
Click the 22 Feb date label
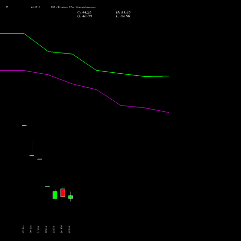pyautogui.click(x=54, y=229)
